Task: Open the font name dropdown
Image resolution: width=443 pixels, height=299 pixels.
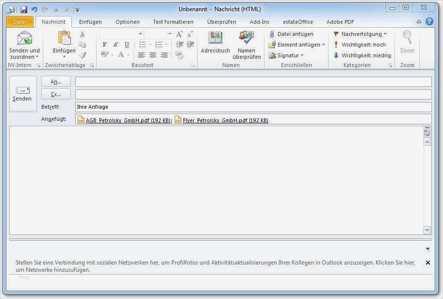Action: (x=140, y=34)
